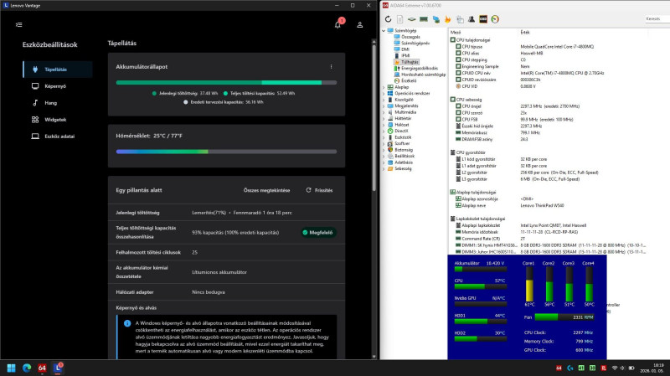670x376 pixels.
Task: Click the AIDA64 system tray icon
Action: (x=559, y=368)
